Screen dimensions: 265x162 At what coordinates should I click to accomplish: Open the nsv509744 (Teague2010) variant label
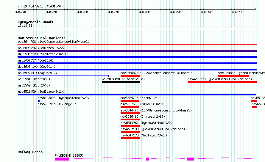38,73
